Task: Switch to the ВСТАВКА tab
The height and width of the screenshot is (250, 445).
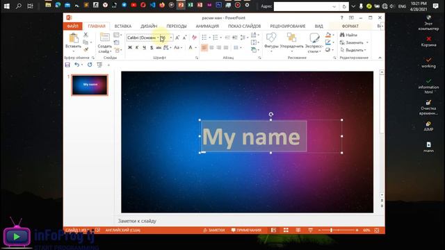Action: click(x=123, y=26)
